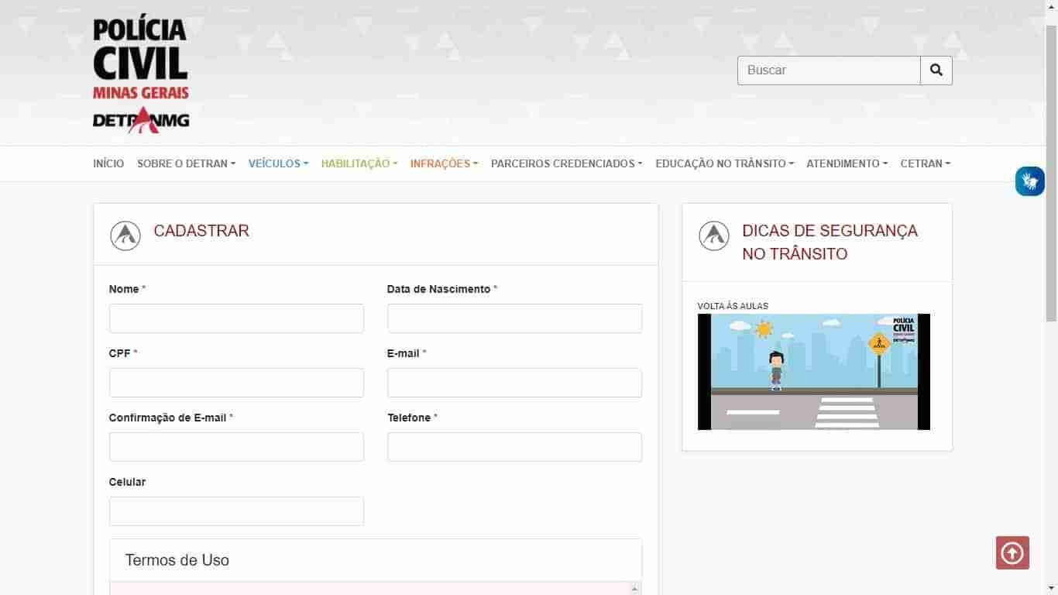The image size is (1058, 595).
Task: Click the Dicas de Segurança road icon
Action: coord(714,236)
